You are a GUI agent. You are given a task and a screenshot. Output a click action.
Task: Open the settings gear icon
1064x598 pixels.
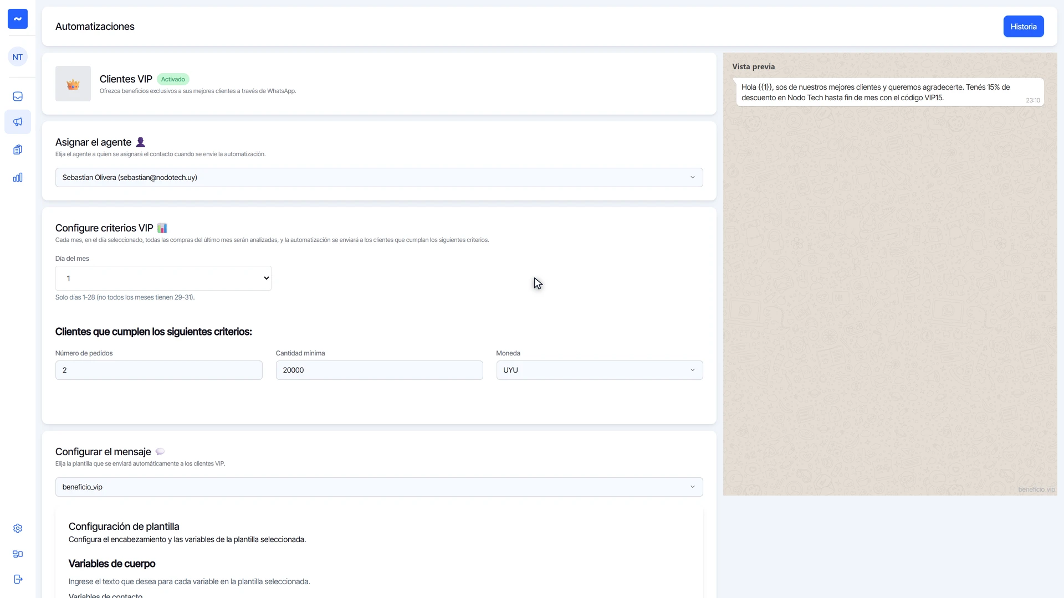pos(18,528)
